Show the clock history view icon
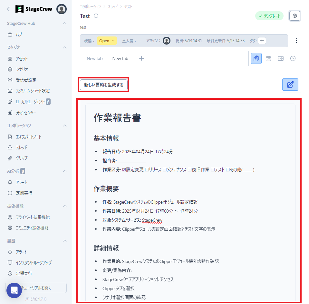The width and height of the screenshot is (309, 304). (x=293, y=58)
